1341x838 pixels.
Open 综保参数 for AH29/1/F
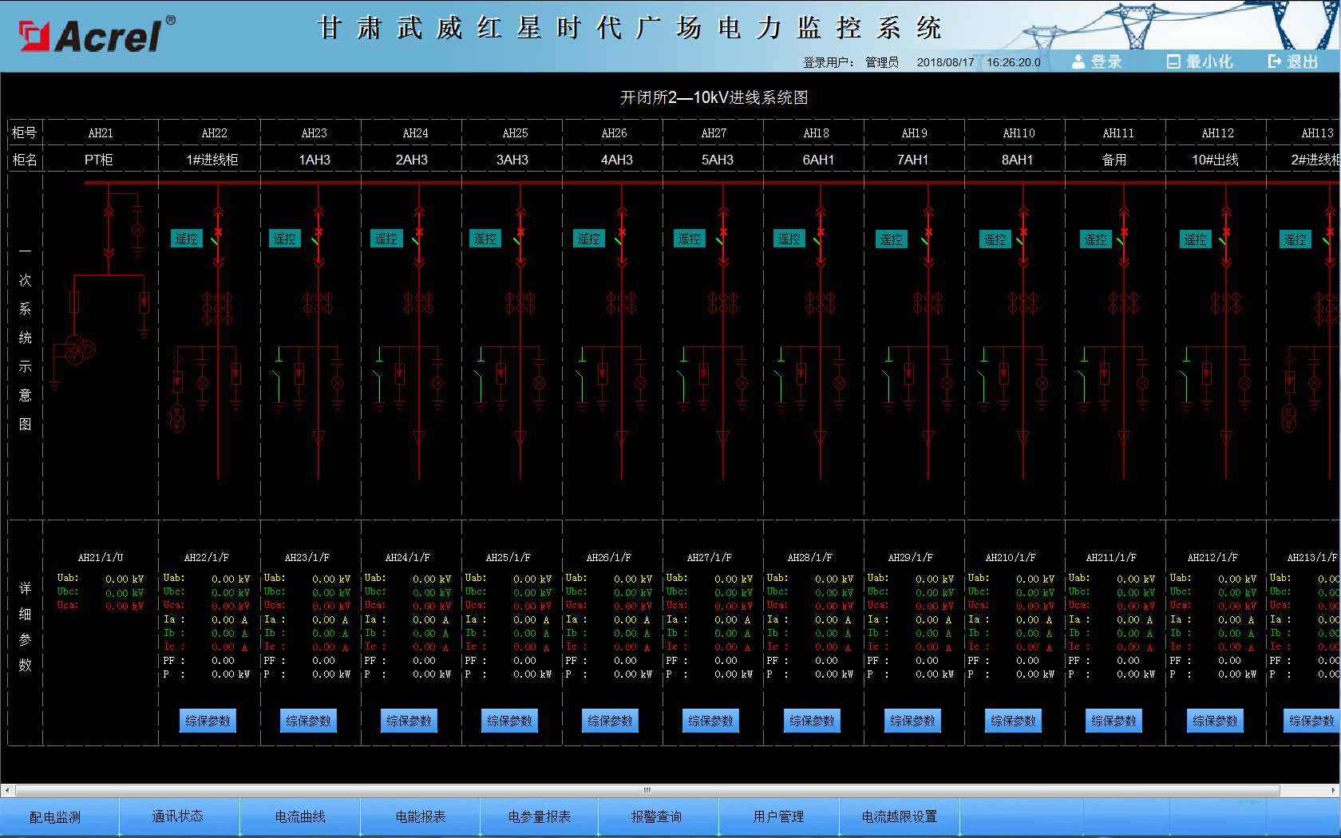913,721
